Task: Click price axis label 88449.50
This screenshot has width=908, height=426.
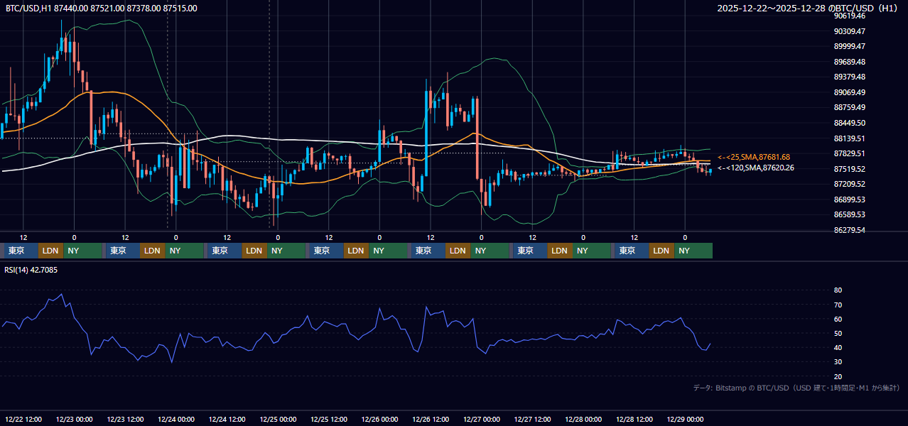Action: click(x=850, y=123)
